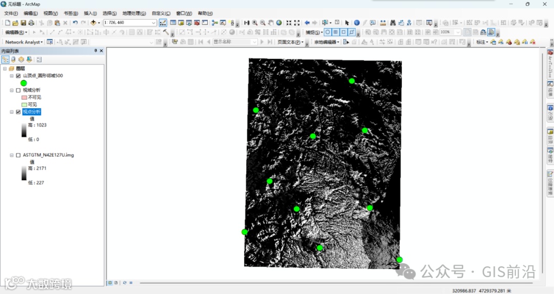554x294 pixels.
Task: Turn on ASTGTM_N42E127U.img layer
Action: [18, 155]
